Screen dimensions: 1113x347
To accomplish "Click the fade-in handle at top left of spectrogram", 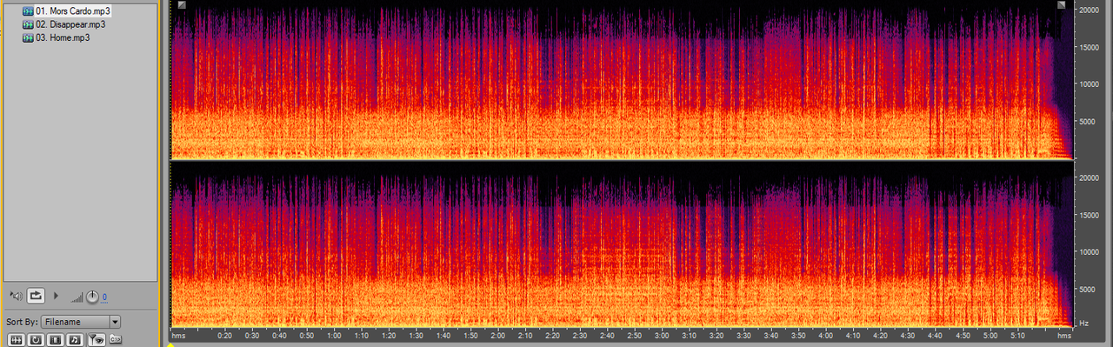I will pos(181,5).
